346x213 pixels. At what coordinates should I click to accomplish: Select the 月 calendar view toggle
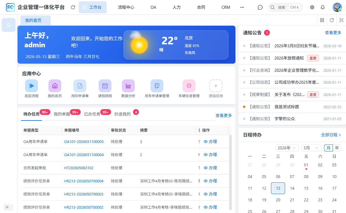pos(328,148)
